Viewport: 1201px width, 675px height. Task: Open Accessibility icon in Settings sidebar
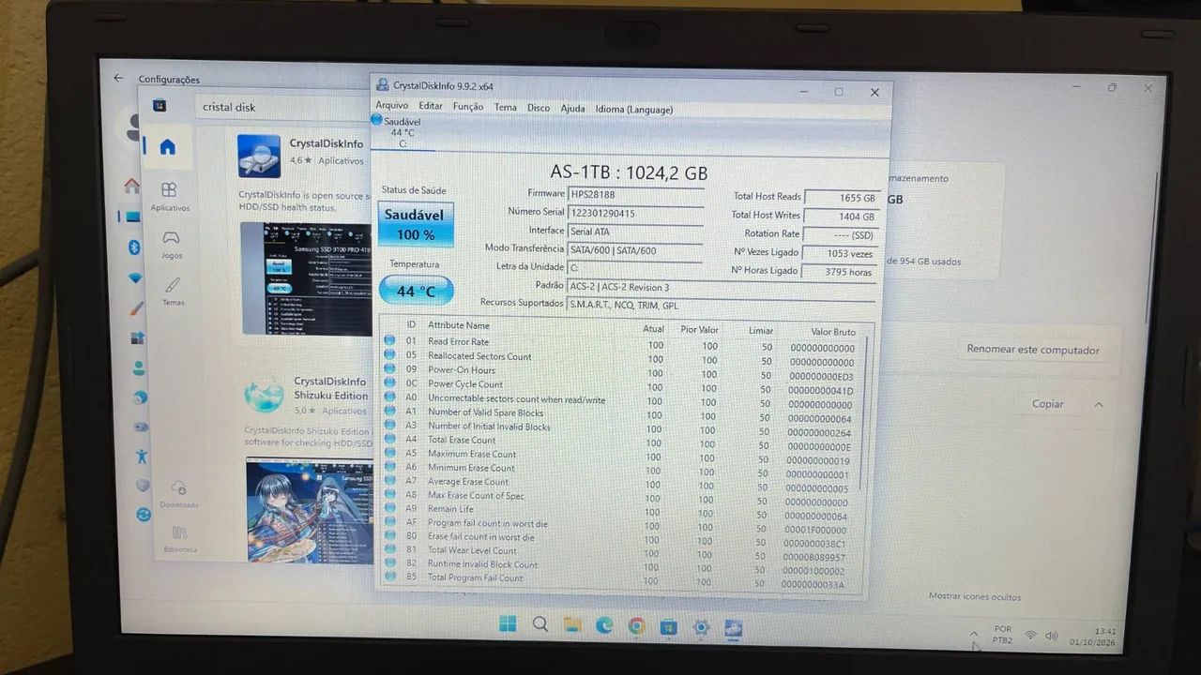click(141, 457)
